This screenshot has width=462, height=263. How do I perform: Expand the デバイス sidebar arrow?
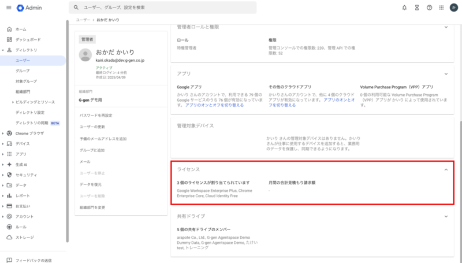(3, 143)
